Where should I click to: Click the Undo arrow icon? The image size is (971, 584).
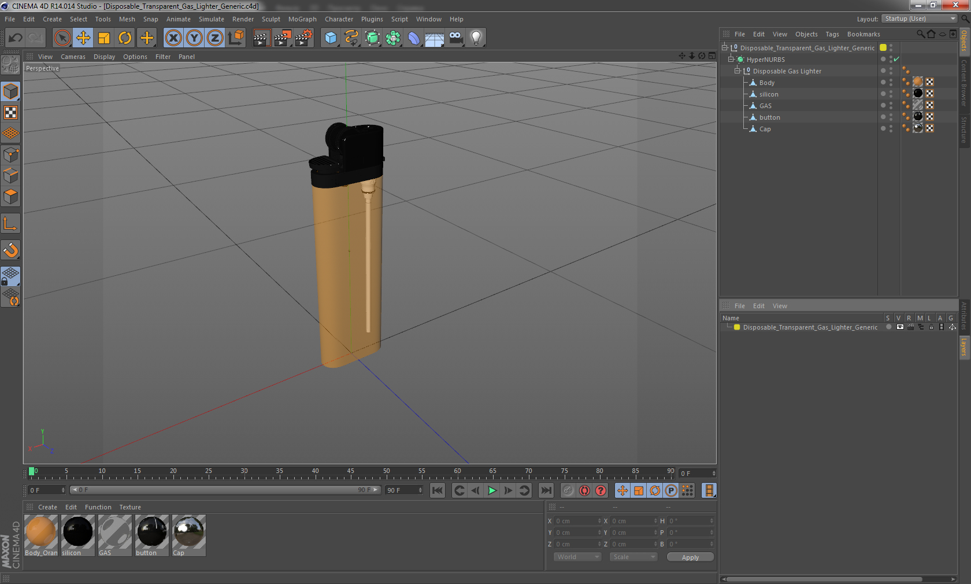(x=16, y=38)
